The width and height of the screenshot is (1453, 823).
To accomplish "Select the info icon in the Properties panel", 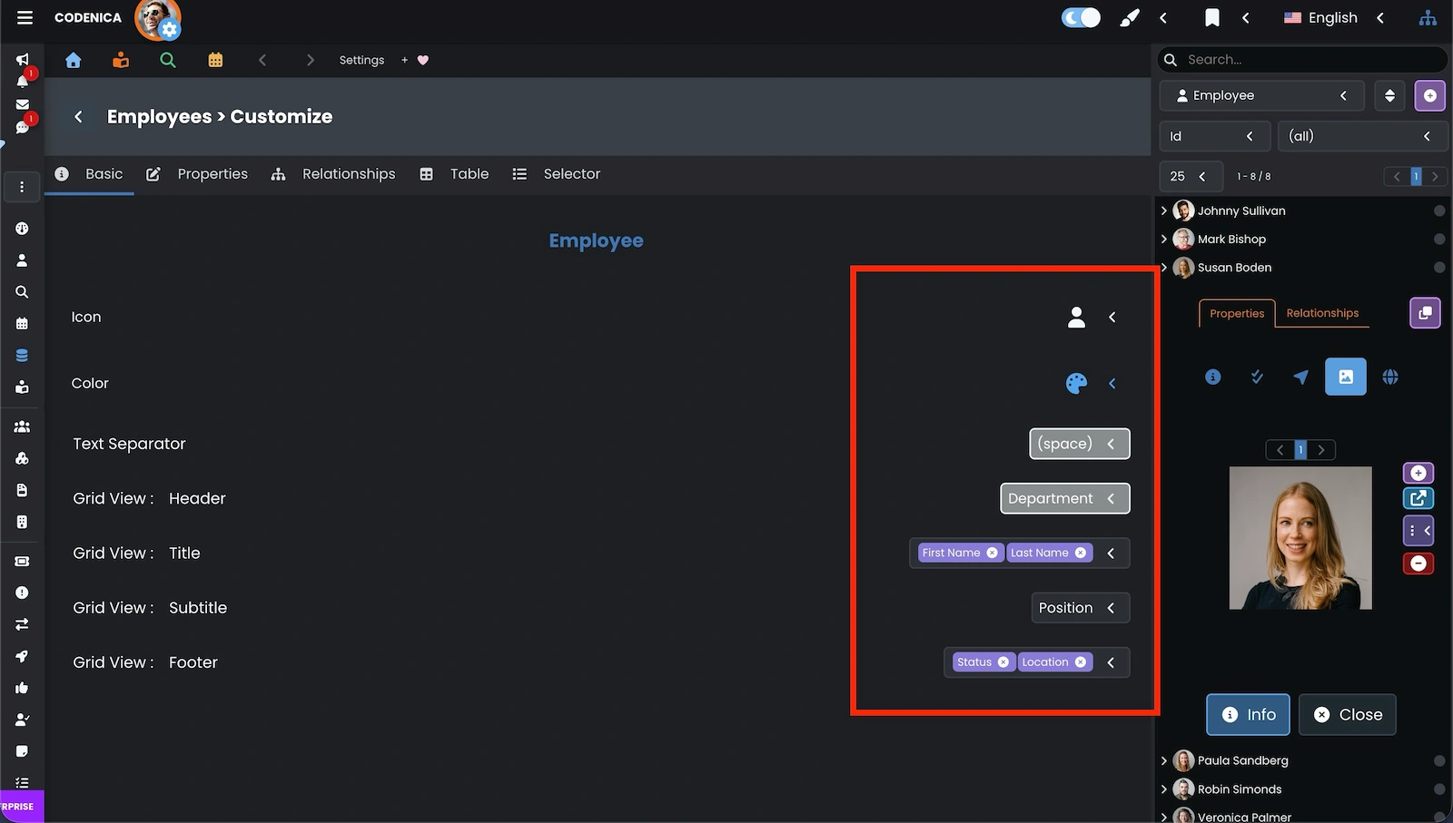I will (1212, 377).
